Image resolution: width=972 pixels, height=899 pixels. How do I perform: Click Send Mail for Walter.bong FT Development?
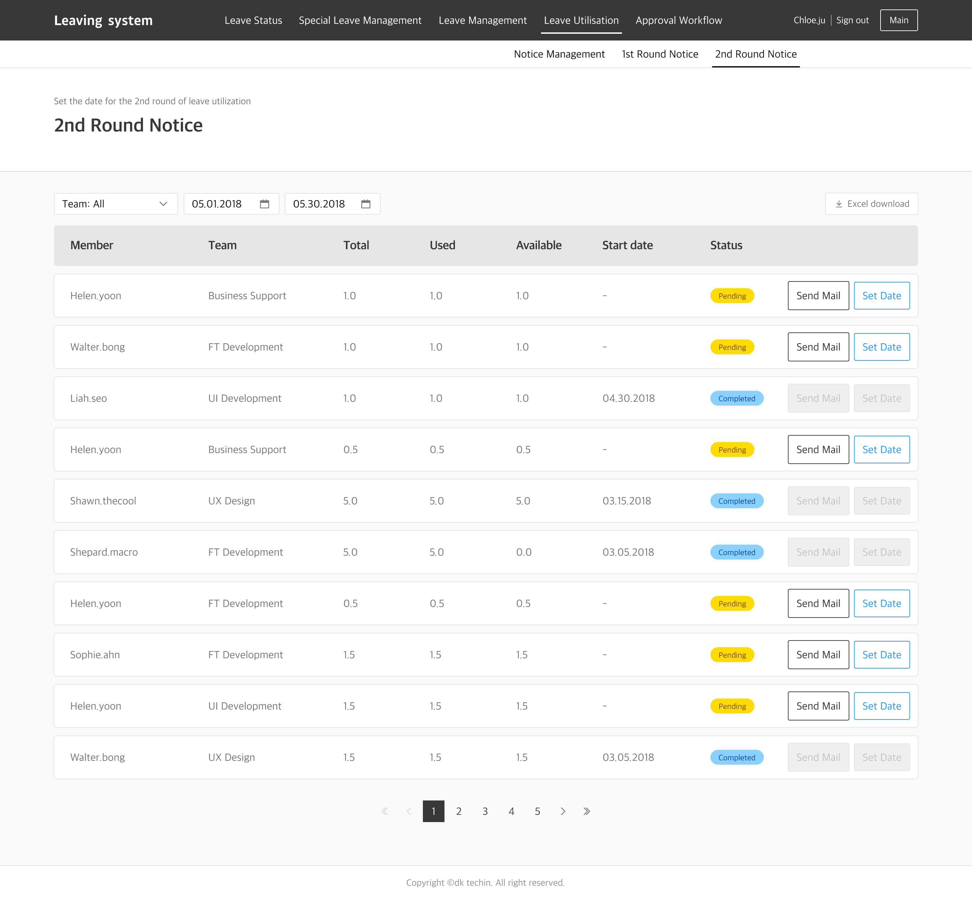[x=818, y=347]
